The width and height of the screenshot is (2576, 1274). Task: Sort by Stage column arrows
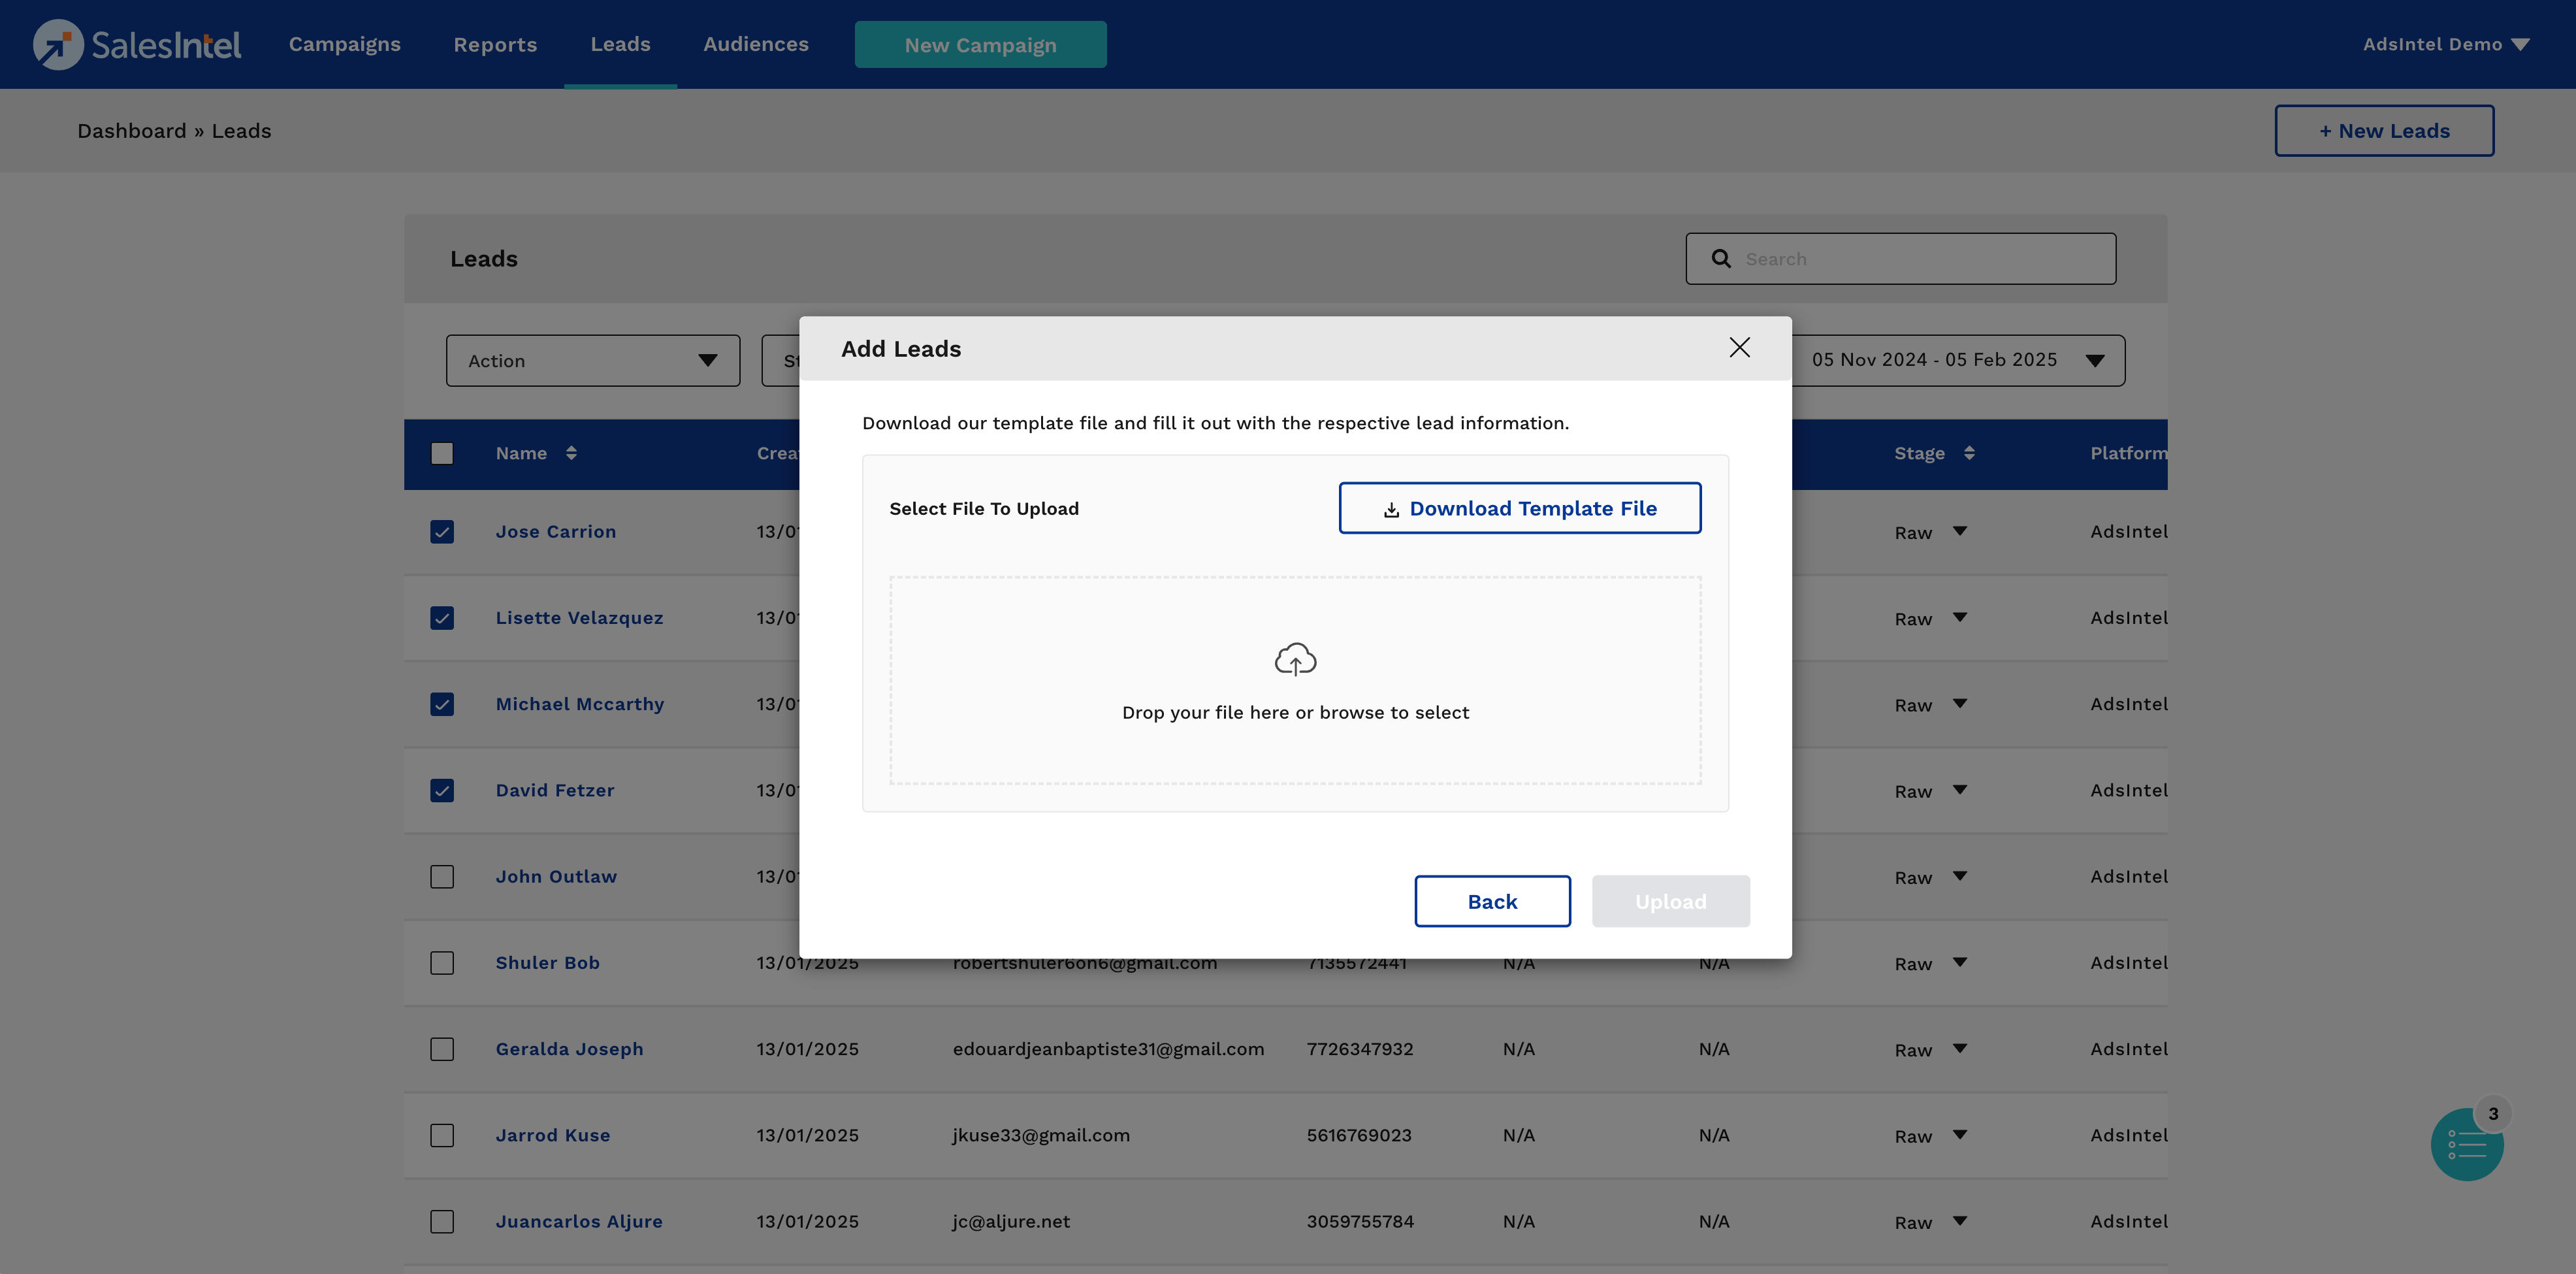point(1968,453)
